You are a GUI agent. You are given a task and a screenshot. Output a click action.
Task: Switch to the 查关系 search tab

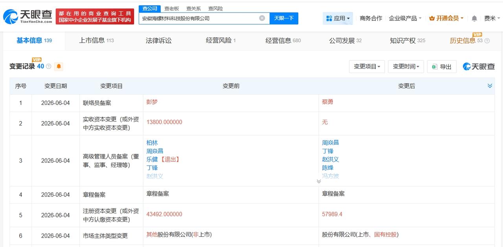click(193, 8)
